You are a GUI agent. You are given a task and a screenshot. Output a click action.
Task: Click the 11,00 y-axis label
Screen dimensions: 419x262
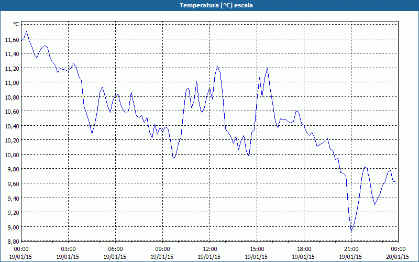(x=12, y=83)
